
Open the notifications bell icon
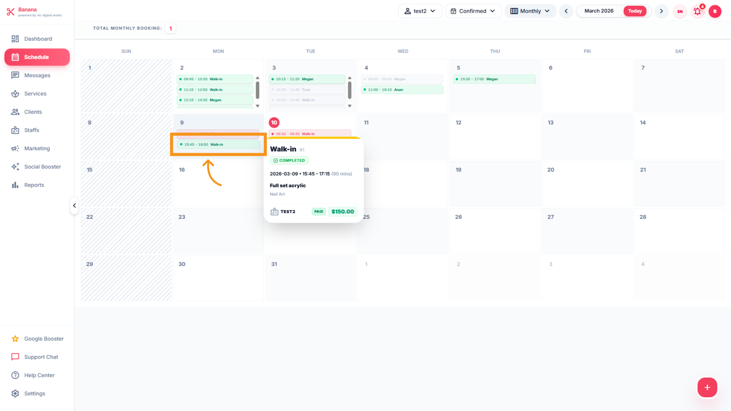point(697,12)
